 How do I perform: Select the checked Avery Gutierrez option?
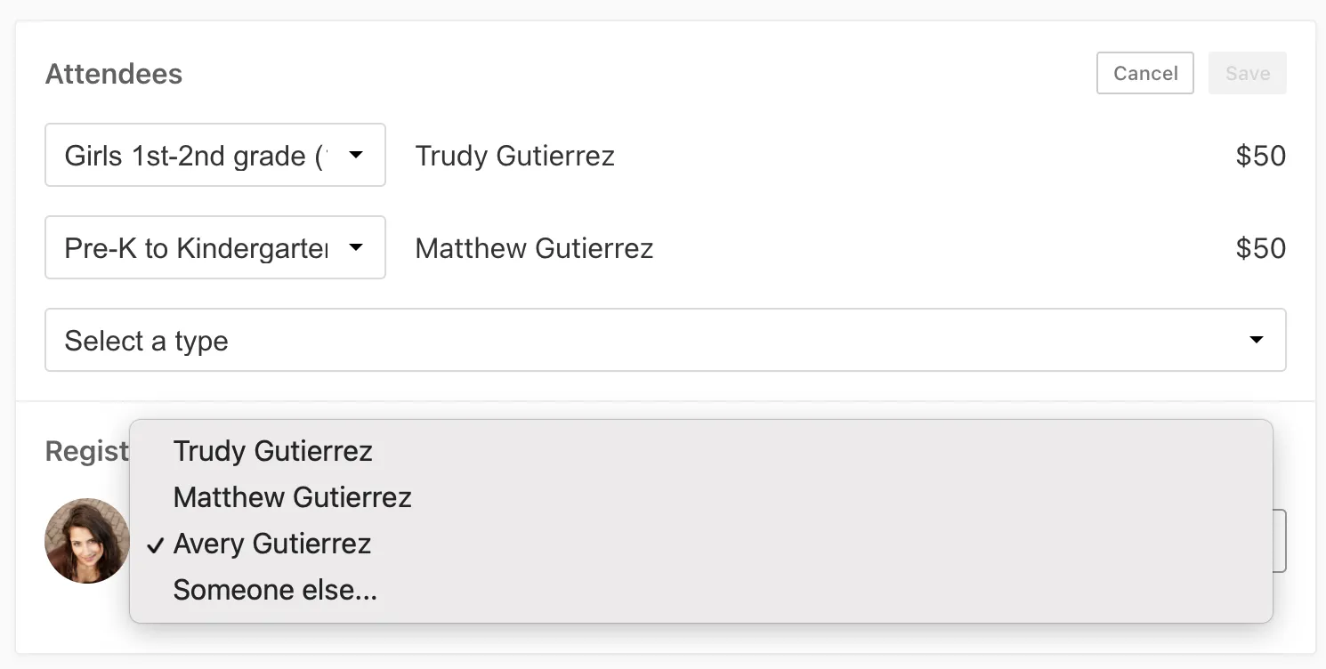click(x=272, y=544)
